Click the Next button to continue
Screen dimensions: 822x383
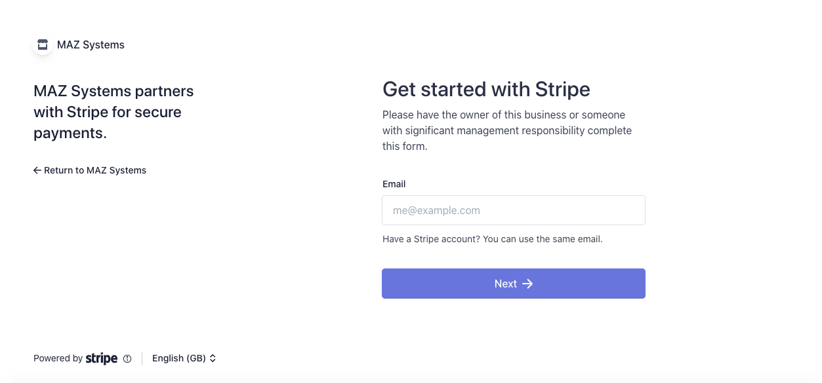pyautogui.click(x=514, y=283)
